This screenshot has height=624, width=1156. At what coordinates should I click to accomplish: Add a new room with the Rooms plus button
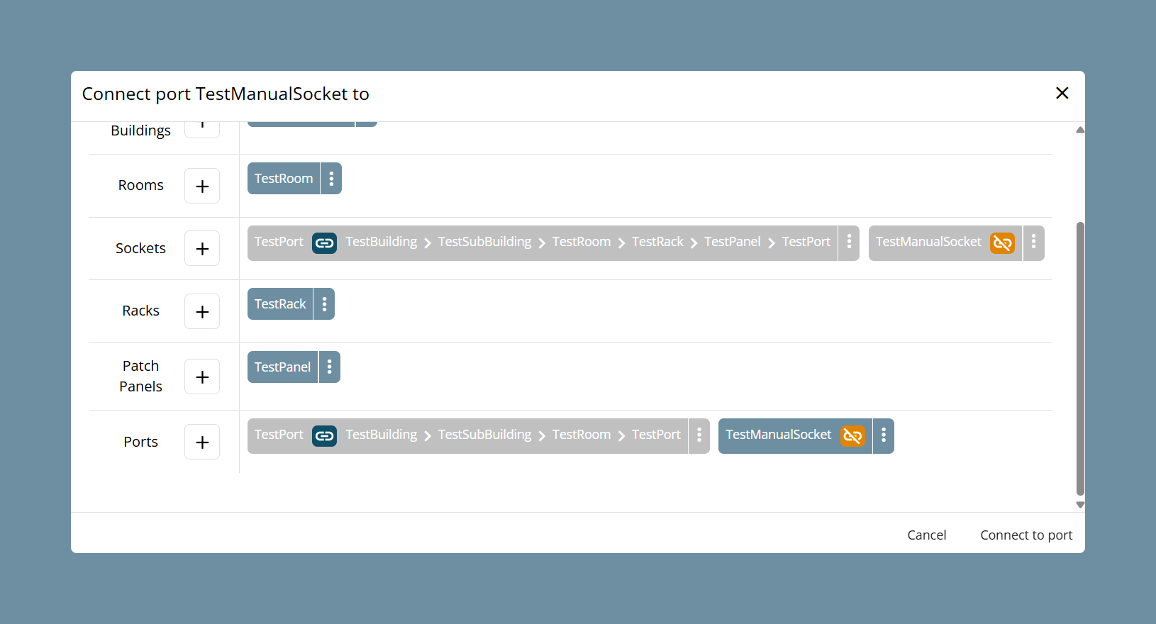(202, 186)
